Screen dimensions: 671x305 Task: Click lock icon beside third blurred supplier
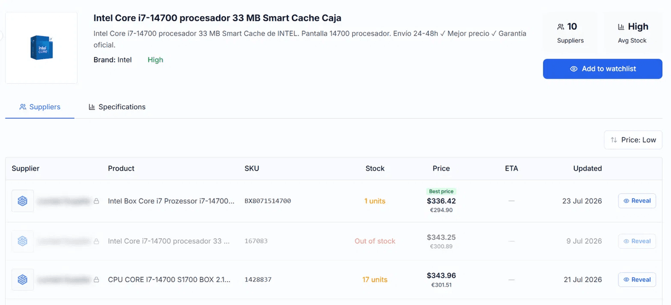(x=96, y=279)
